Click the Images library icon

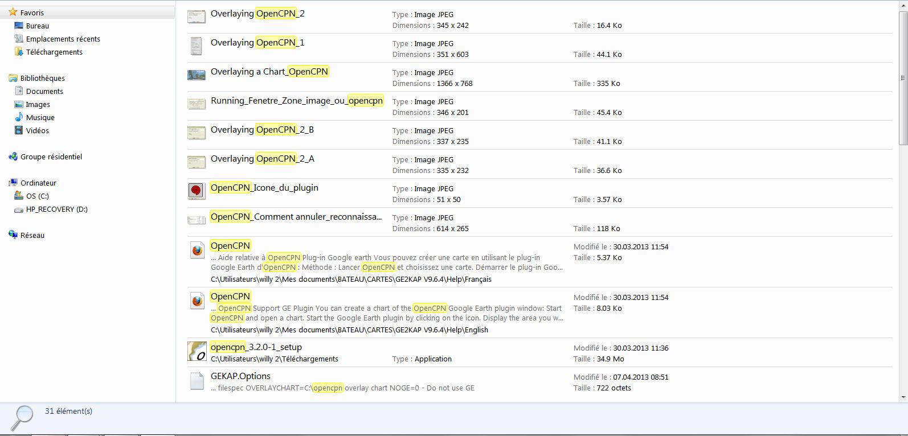[x=18, y=104]
